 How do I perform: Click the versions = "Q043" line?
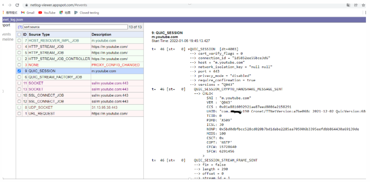pyautogui.click(x=212, y=85)
